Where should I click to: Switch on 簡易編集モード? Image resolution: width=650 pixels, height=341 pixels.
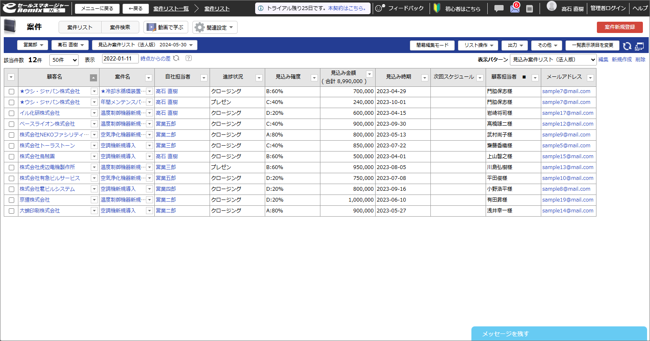coord(432,45)
